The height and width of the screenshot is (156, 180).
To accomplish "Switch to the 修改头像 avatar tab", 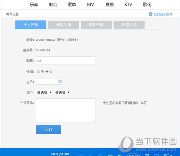I will 63,25.
